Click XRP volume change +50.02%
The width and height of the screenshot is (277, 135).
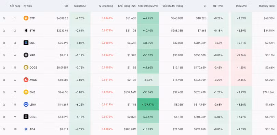click(x=148, y=55)
